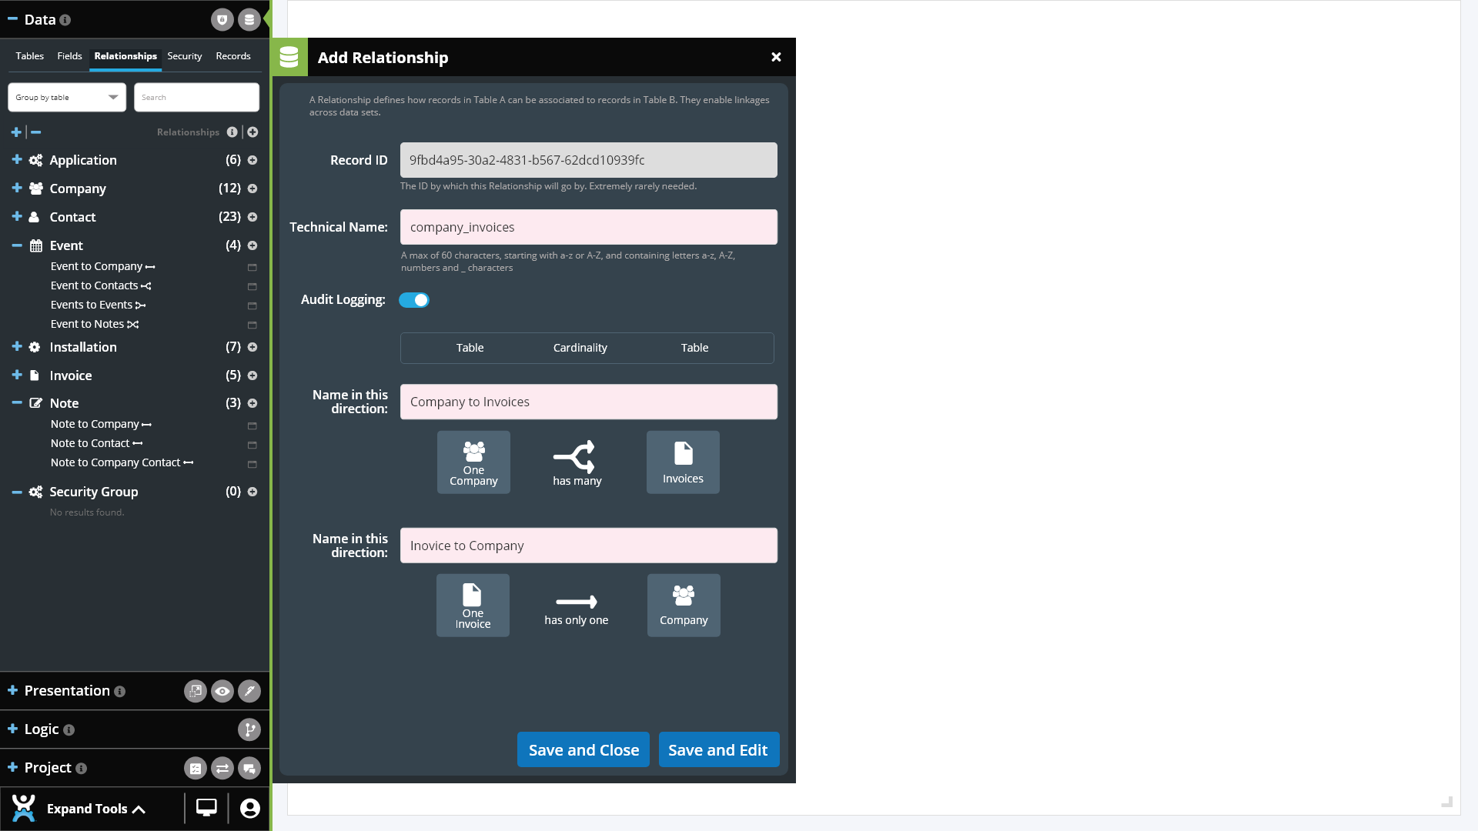Add a relationship to the Company table
This screenshot has width=1478, height=831.
pyautogui.click(x=252, y=189)
